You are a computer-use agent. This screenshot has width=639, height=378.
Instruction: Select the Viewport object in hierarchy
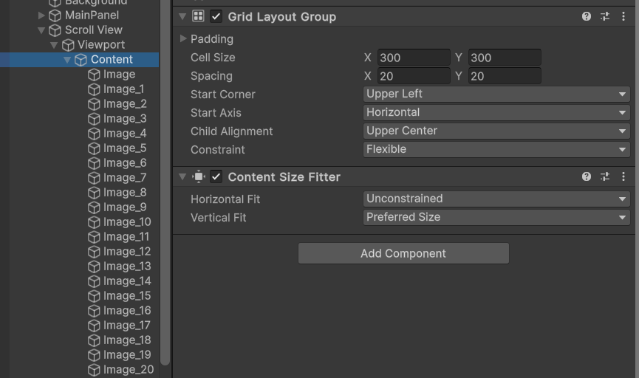pos(101,45)
